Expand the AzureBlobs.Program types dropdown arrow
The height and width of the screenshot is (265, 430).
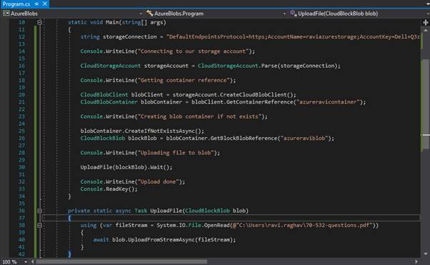[284, 14]
